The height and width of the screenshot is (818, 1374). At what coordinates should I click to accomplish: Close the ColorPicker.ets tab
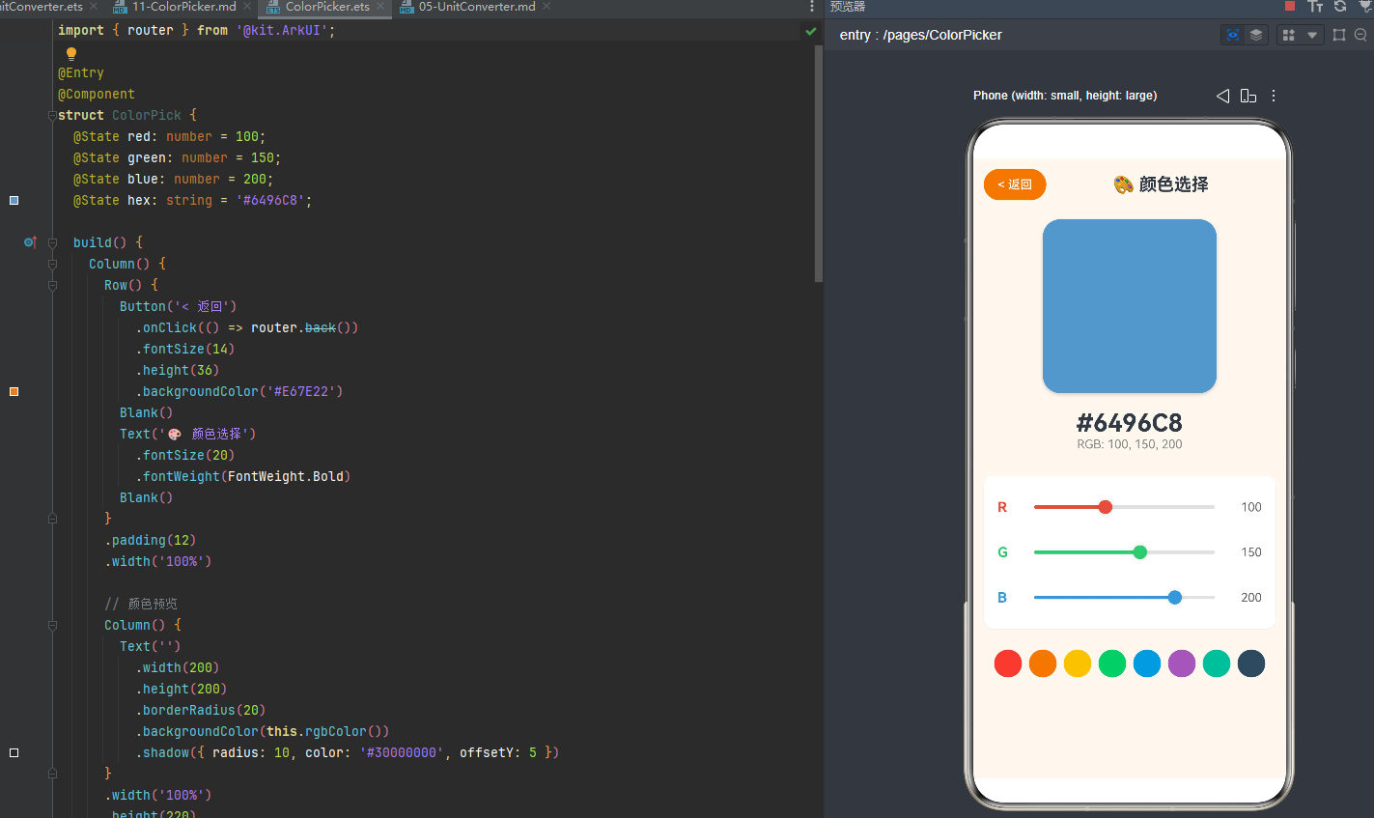coord(380,7)
